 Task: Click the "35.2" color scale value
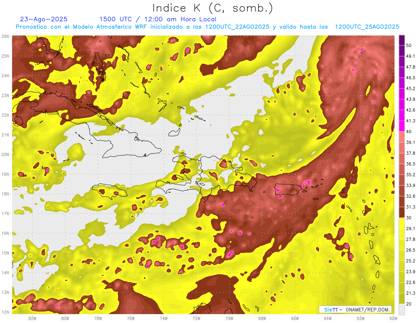411,175
